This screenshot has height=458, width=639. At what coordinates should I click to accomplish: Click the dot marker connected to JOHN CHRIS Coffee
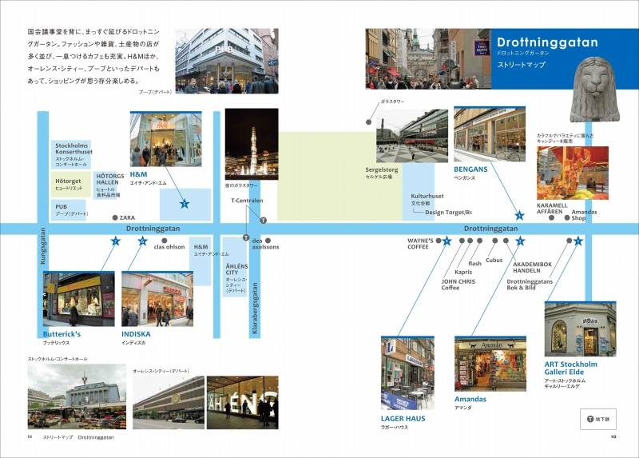(462, 241)
